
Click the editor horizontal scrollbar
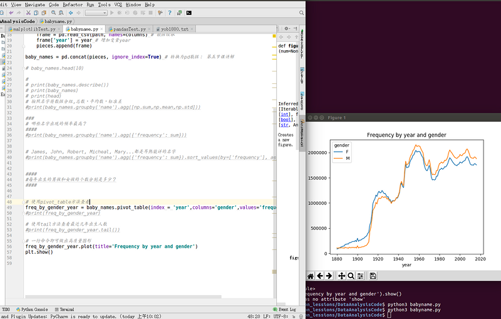[123, 297]
